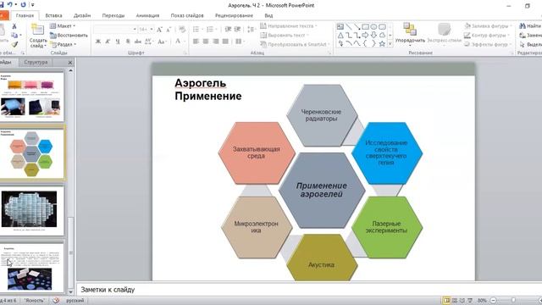
Task: Center text in paragraph group
Action: pyautogui.click(x=206, y=42)
